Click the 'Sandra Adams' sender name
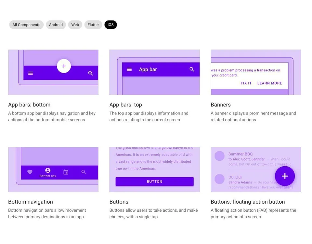The image size is (312, 244). tap(240, 182)
